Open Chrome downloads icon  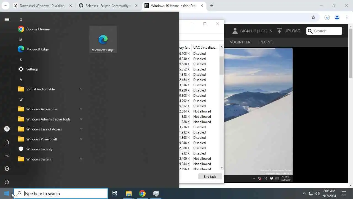pos(327,17)
